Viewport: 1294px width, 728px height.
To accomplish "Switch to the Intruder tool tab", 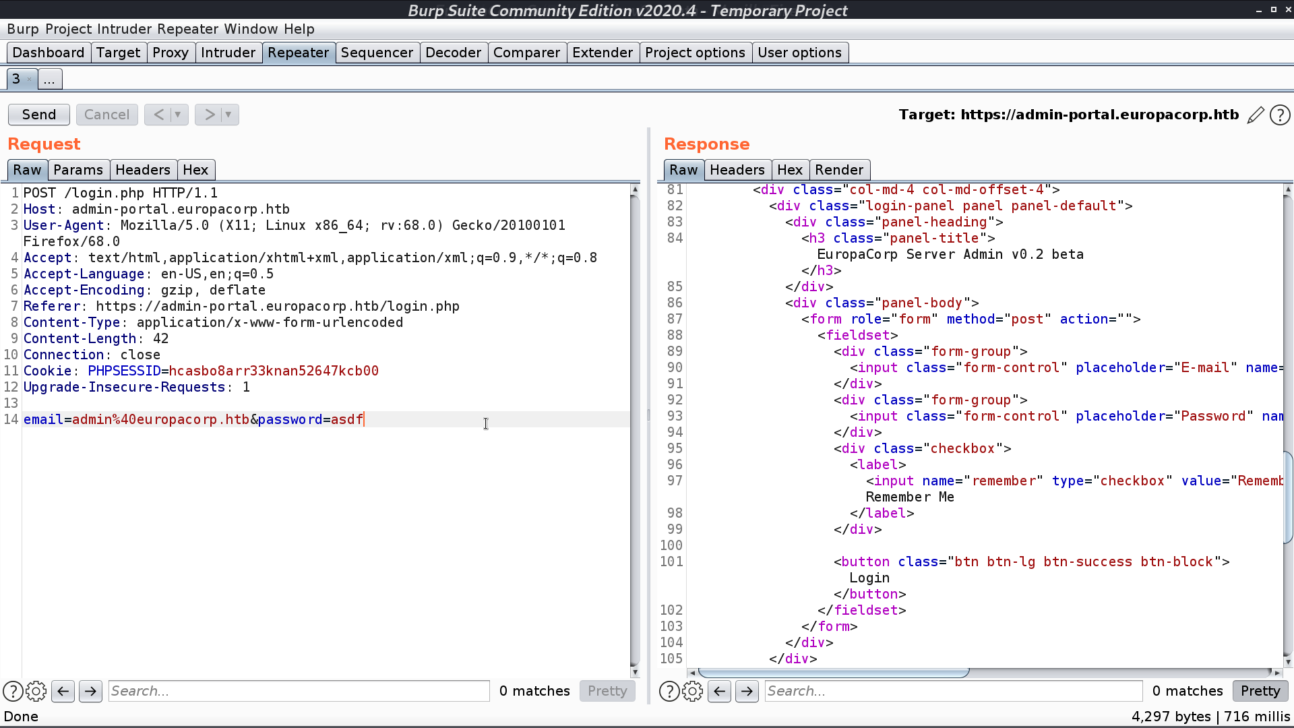I will pos(228,53).
